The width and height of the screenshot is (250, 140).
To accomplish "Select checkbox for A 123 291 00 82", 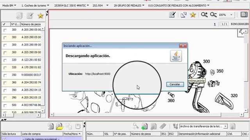I will click(x=5, y=61).
